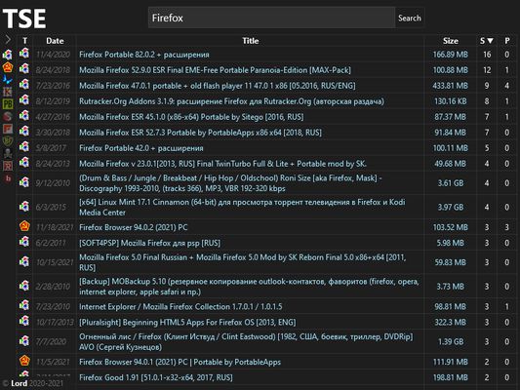Sort results by the Size column header
520x390 pixels.
tap(451, 41)
